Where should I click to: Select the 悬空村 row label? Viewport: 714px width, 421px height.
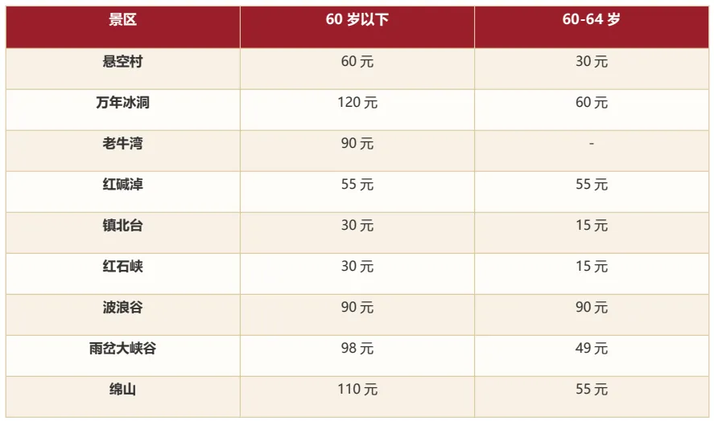(x=122, y=61)
